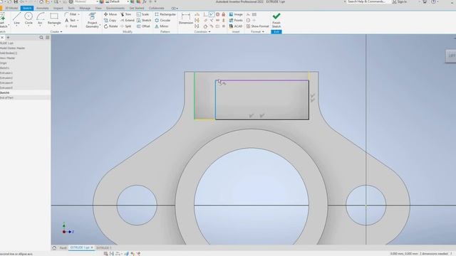Viewport: 456px width, 256px height.
Task: Select the Offset tool
Action: click(x=143, y=26)
